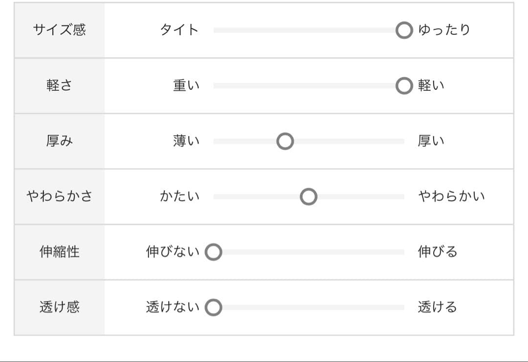Click the 重い label
528x362 pixels.
tap(186, 86)
